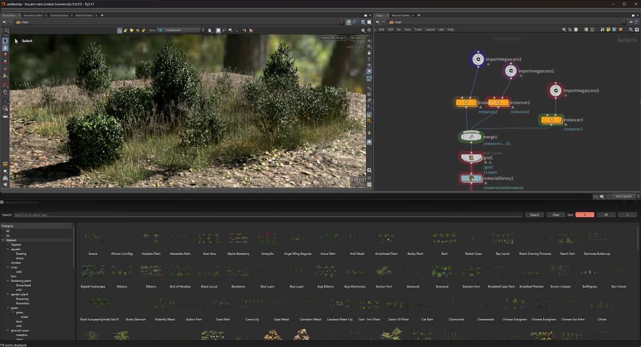Screen dimensions: 641x347
Task: Click the importmegascans1 node
Action: (x=477, y=59)
